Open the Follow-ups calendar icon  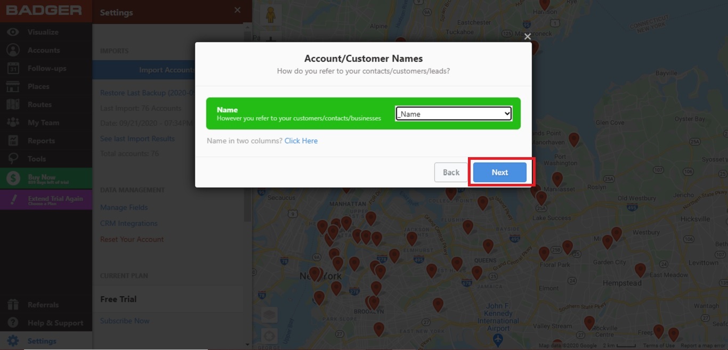[x=13, y=68]
